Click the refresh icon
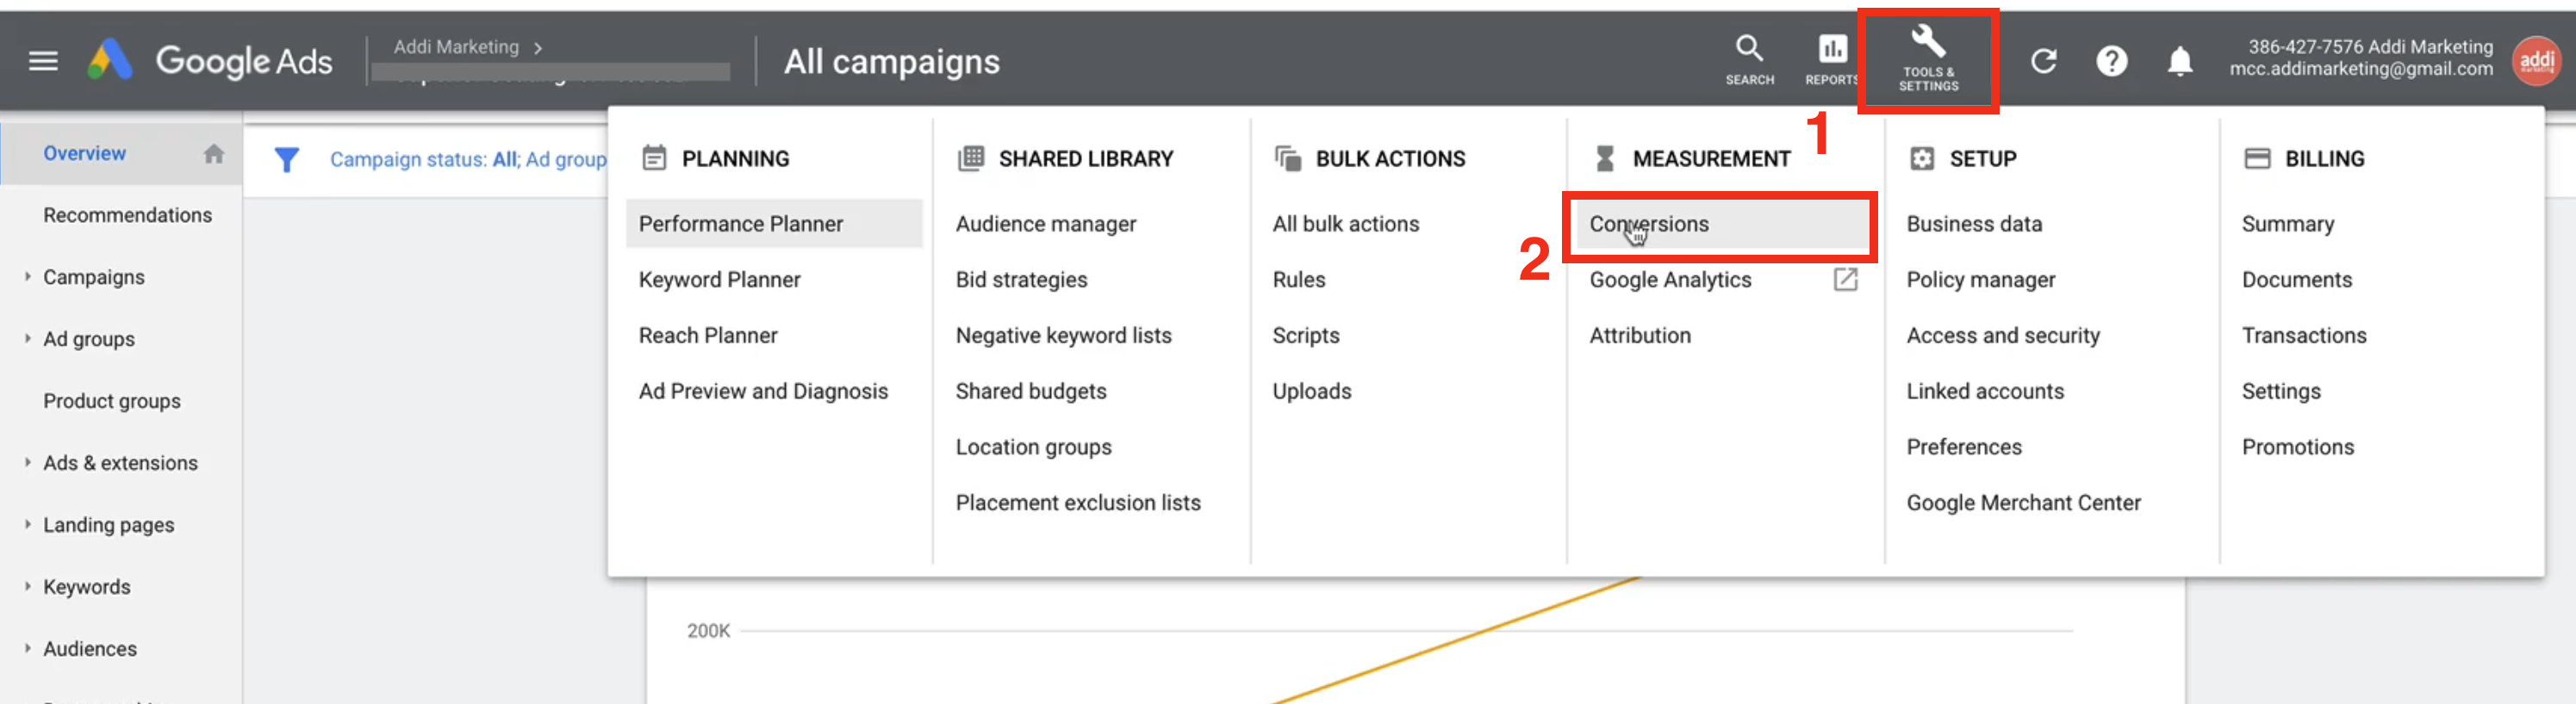The image size is (2576, 704). (x=2043, y=62)
